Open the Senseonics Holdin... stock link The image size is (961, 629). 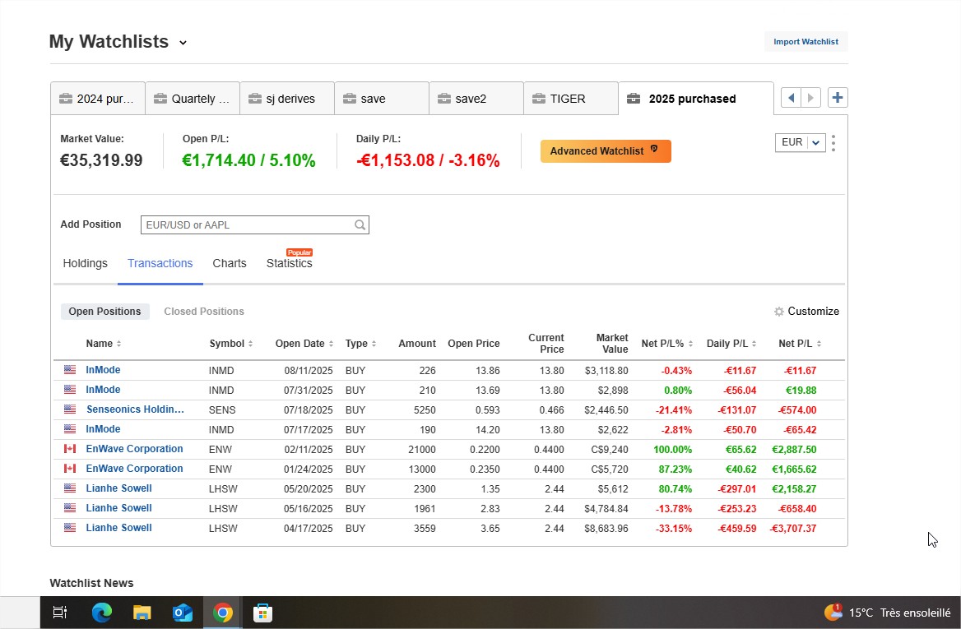[134, 409]
